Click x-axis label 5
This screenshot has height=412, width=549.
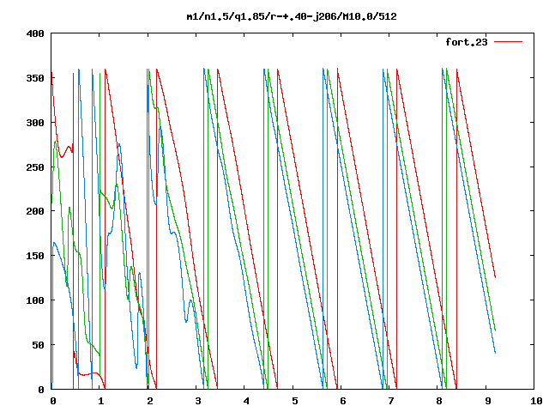coord(295,401)
